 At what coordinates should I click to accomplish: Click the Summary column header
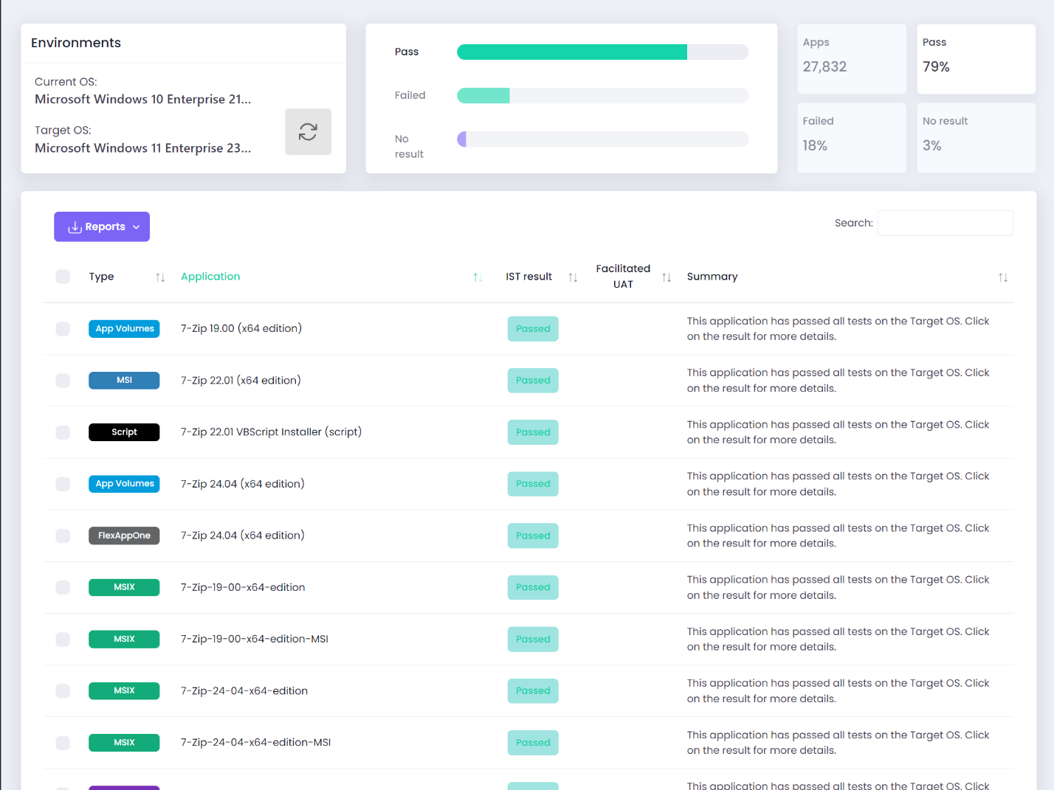[712, 277]
